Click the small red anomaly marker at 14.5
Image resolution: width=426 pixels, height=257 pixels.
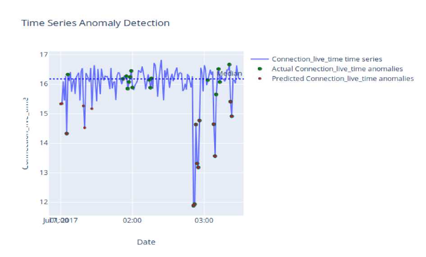(x=85, y=128)
